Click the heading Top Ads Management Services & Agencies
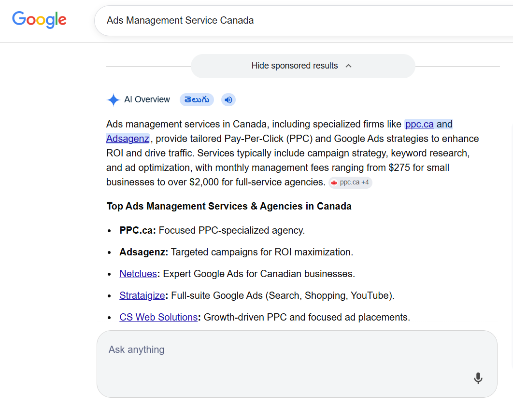The height and width of the screenshot is (406, 513). pyautogui.click(x=228, y=206)
